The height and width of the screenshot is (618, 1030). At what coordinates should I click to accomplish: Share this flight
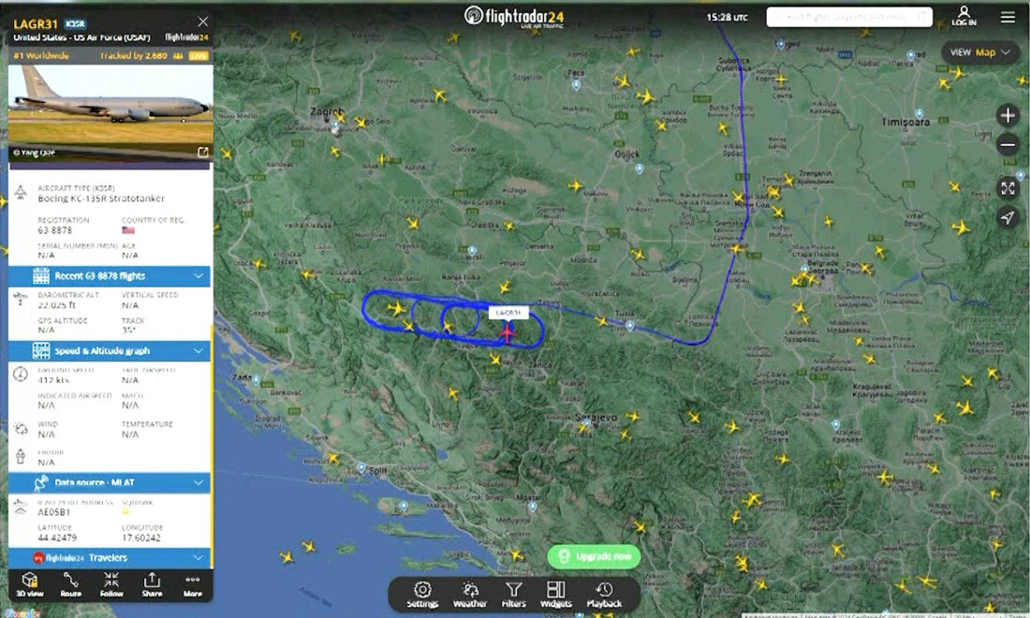coord(152,583)
